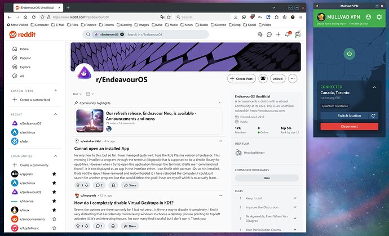Reconnect using Mullvad refresh icon
Viewport: 389px width, 236px height.
(373, 116)
